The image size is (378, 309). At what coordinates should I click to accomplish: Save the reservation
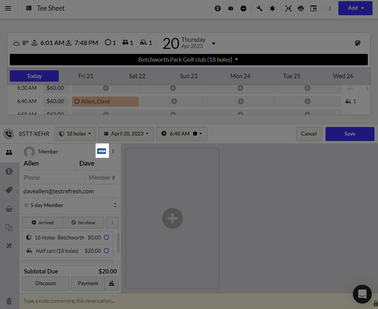[x=350, y=134]
